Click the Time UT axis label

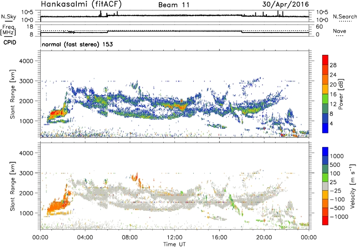174,244
